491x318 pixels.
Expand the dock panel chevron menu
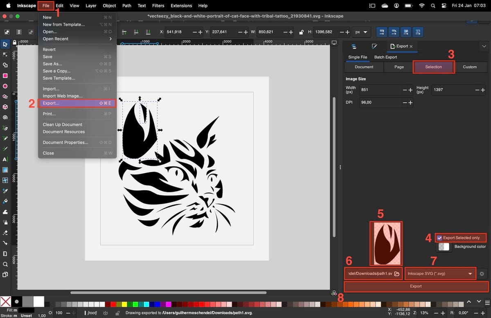point(484,47)
